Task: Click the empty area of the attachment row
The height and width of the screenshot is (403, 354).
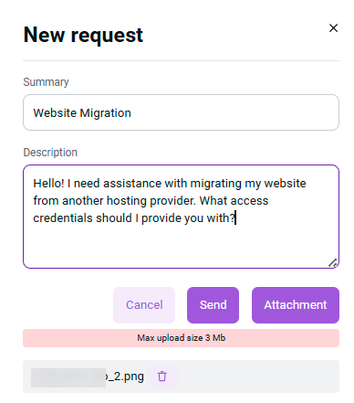Action: click(258, 376)
